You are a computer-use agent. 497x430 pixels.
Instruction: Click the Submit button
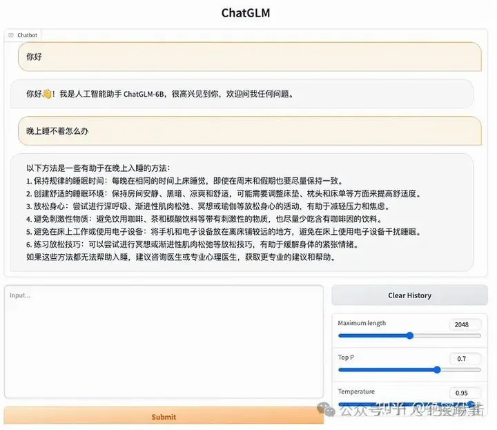(x=164, y=416)
